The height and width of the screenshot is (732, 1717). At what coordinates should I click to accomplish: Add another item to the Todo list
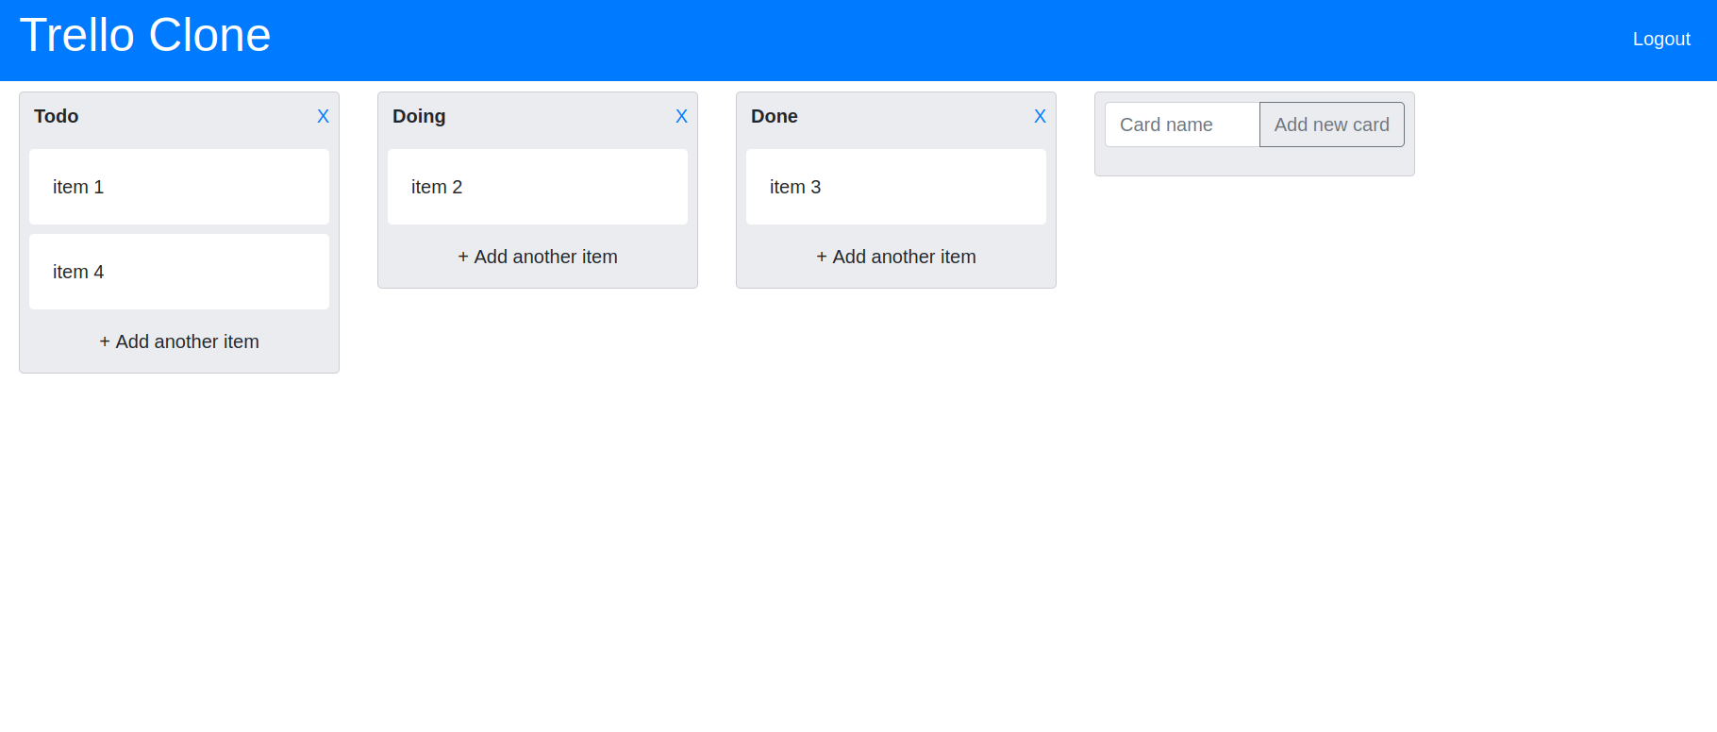coord(179,341)
